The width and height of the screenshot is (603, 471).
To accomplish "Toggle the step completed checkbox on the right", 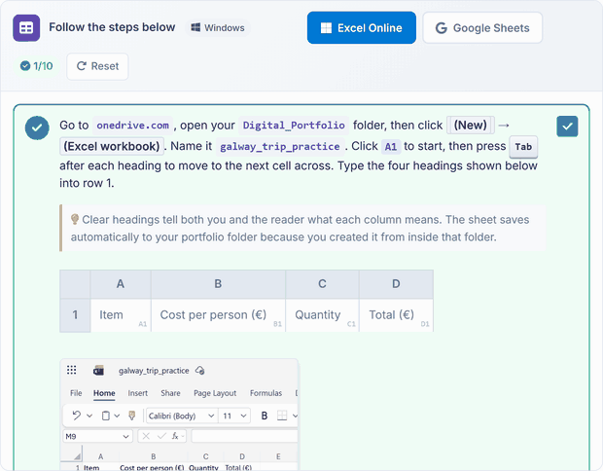I will pos(567,127).
